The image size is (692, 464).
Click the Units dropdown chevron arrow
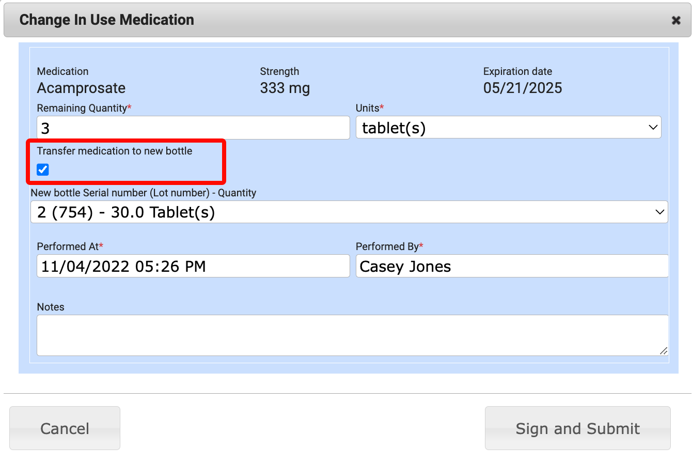pyautogui.click(x=653, y=127)
